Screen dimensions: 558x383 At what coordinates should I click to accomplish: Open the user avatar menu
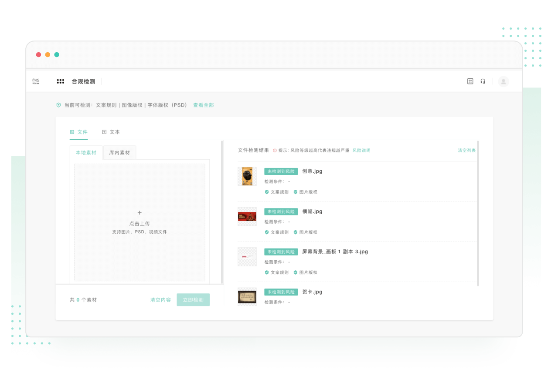tap(504, 81)
